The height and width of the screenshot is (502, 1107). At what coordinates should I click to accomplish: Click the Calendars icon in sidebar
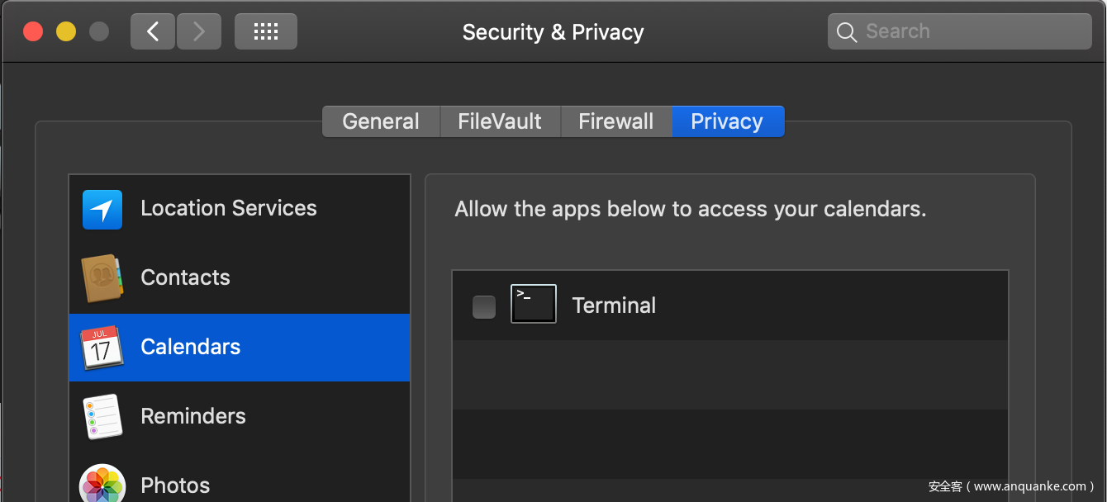pos(102,348)
